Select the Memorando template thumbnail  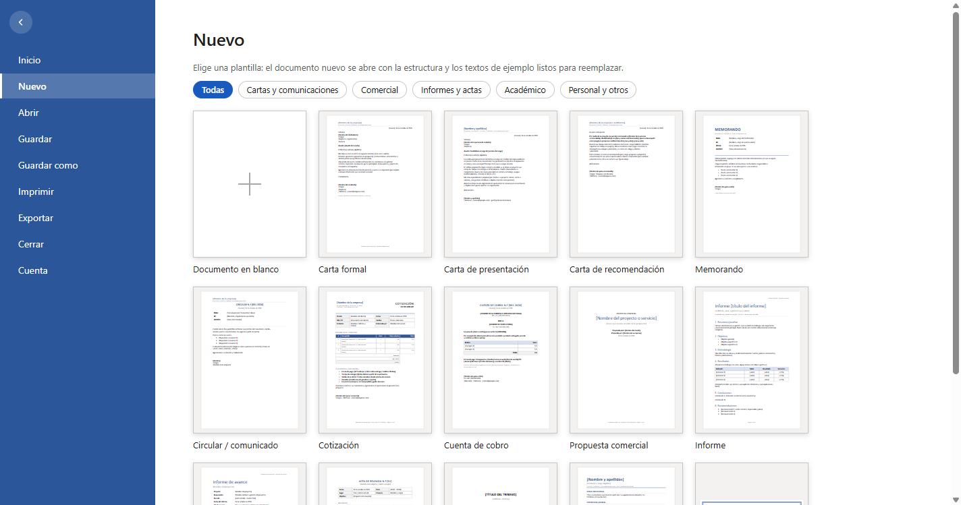coord(752,184)
